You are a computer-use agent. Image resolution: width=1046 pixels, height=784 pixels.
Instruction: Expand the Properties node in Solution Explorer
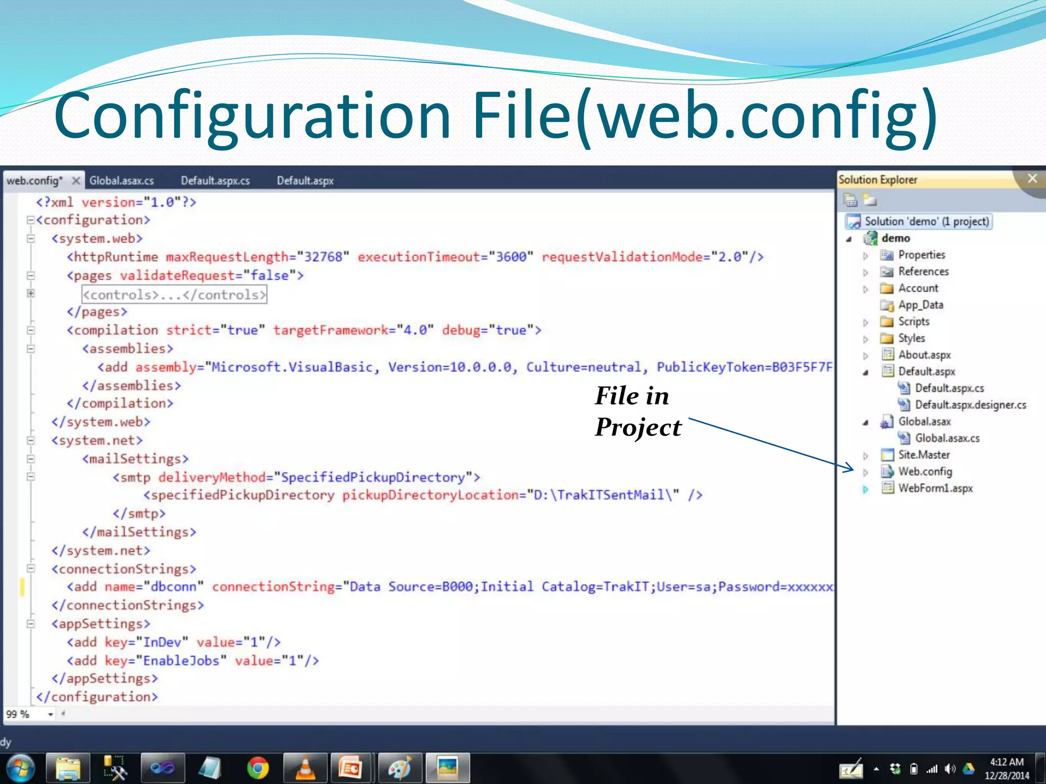[866, 256]
